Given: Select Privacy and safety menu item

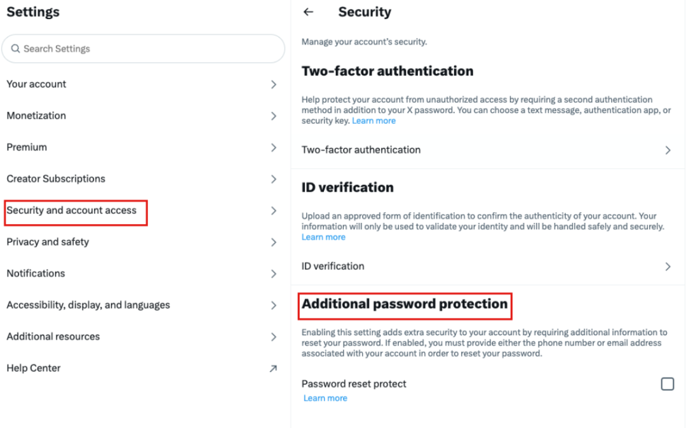Looking at the screenshot, I should [142, 242].
